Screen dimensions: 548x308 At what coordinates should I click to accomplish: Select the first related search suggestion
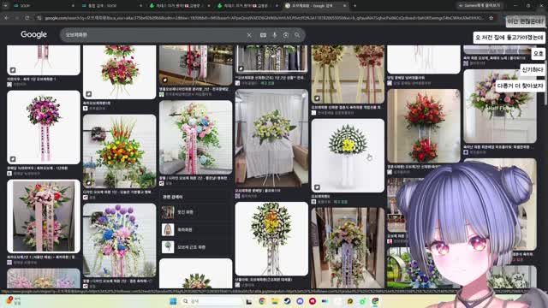(x=196, y=212)
